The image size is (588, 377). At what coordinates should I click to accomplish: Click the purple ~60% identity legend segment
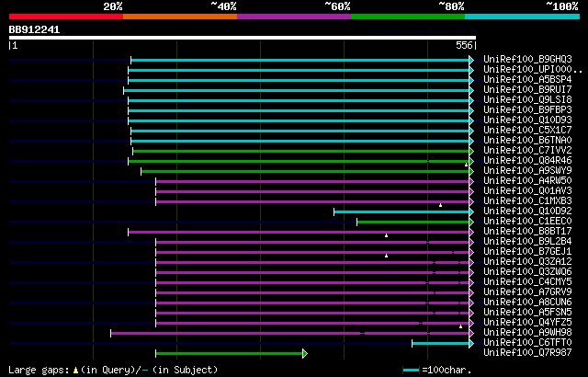[294, 17]
